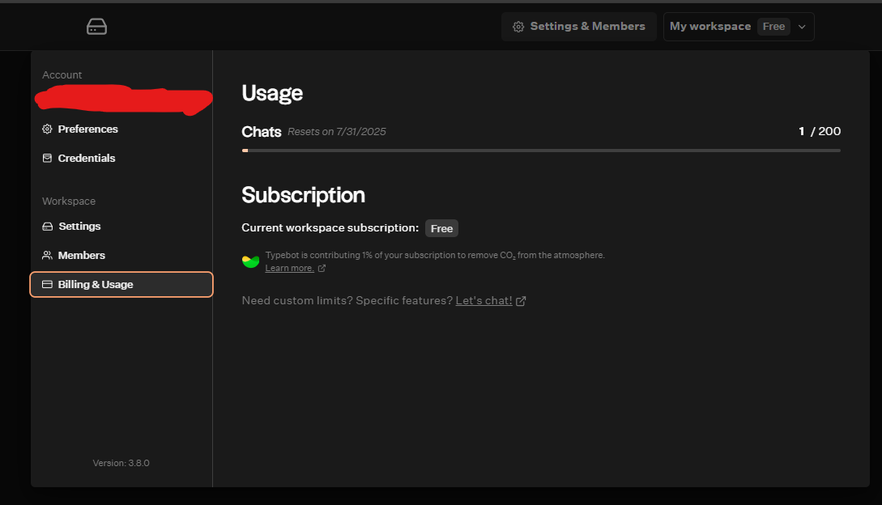The width and height of the screenshot is (882, 505).
Task: Click the Version: 3.8.0 label
Action: pos(121,463)
